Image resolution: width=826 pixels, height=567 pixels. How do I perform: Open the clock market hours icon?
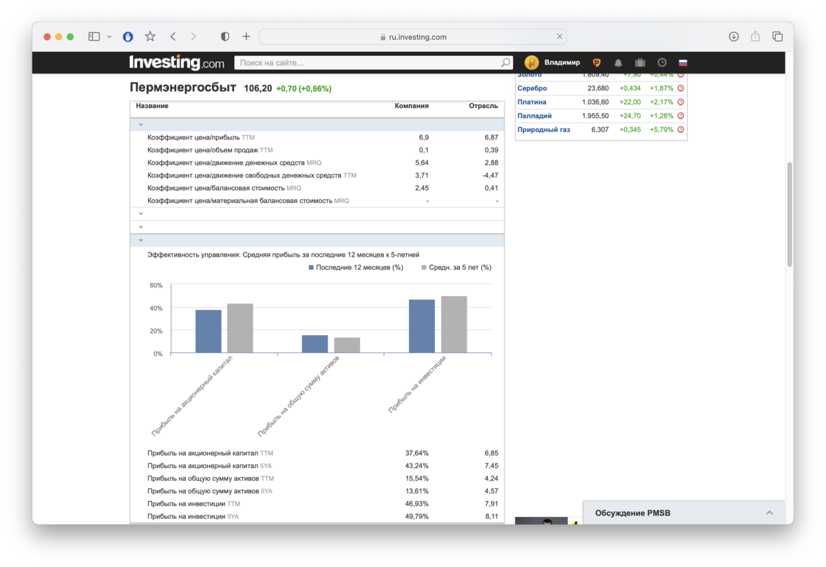tap(661, 63)
